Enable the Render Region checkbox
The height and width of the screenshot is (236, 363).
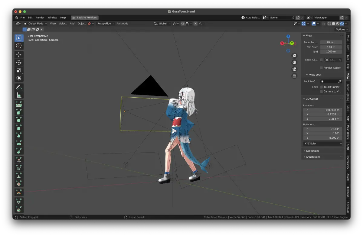(321, 68)
